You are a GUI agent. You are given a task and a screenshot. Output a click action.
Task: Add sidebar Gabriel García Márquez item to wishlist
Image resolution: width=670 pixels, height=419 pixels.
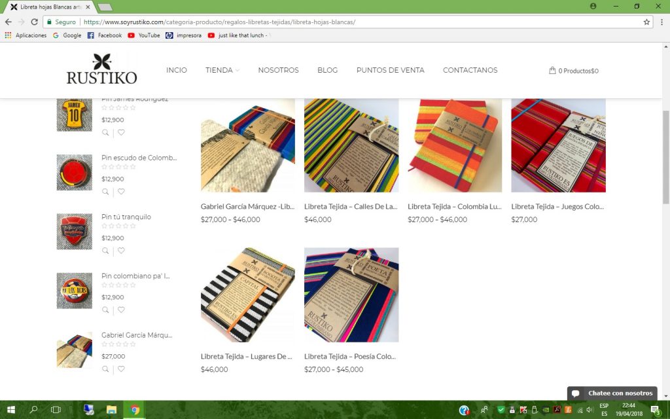click(121, 369)
